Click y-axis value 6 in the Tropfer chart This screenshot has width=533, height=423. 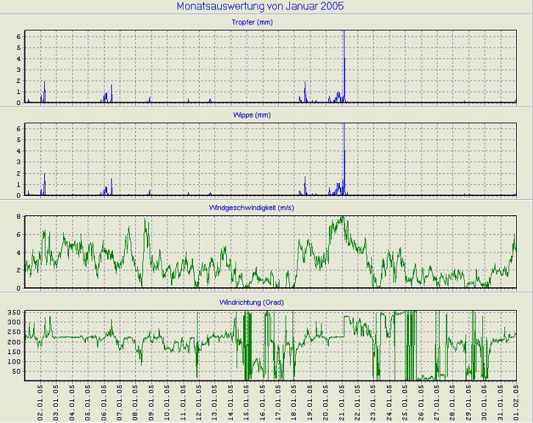pyautogui.click(x=18, y=36)
